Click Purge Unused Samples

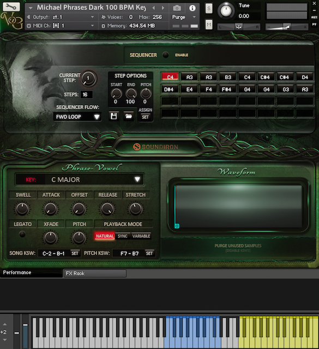(238, 245)
